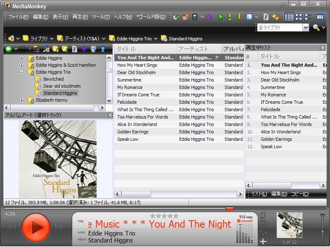Open the 全ライブラリ search scope dropdown
This screenshot has width=330, height=247.
pyautogui.click(x=305, y=28)
